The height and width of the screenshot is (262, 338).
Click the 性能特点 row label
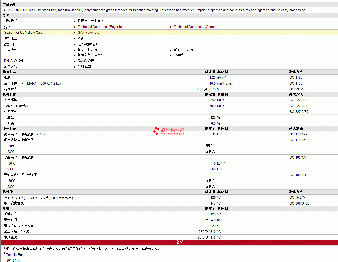[11, 50]
